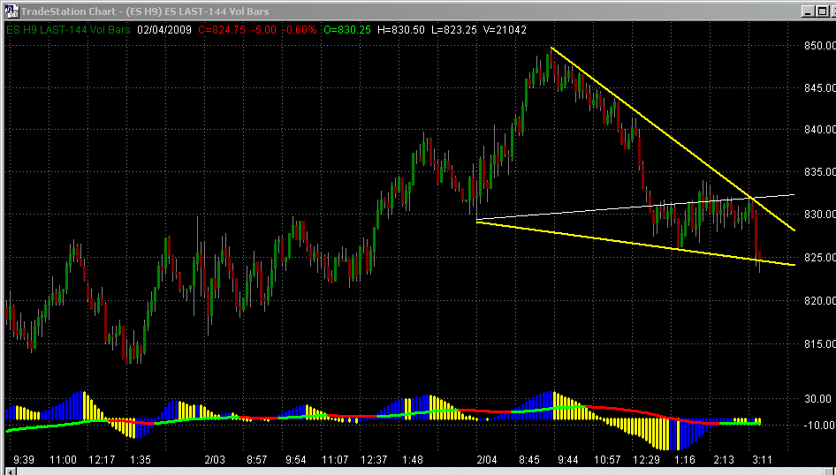Click the '815.00' price axis label
Screen dimensions: 836x475
pyautogui.click(x=819, y=344)
